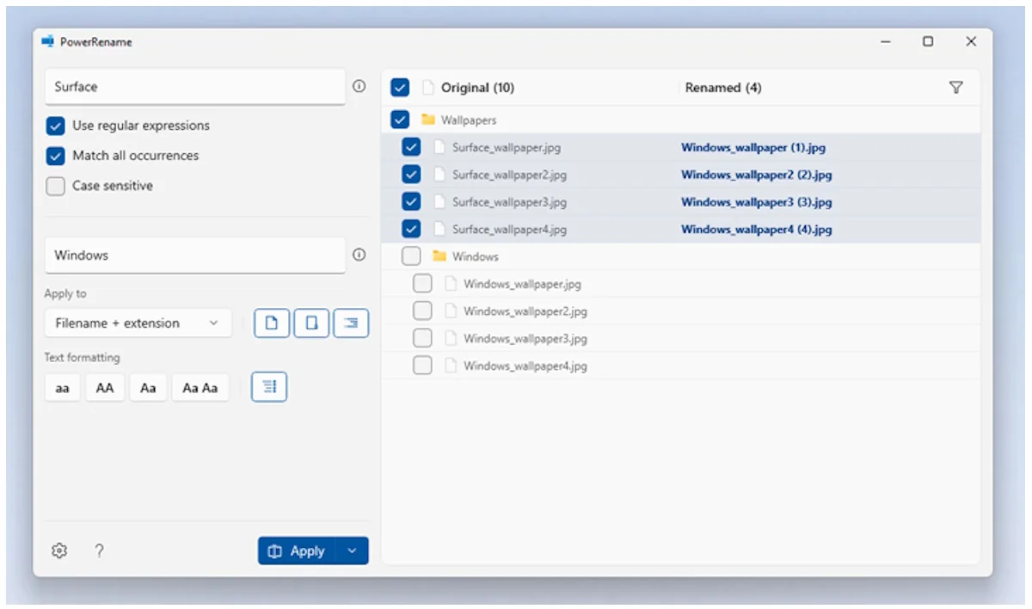Click file icon next to Windows_wallpaper3.jpg
The width and height of the screenshot is (1032, 609).
(x=451, y=338)
